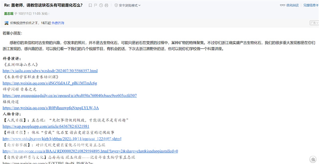Open the weixin link ending dSG5faIA1Z_pBi1MTmJc6g
319x164 pixels.
pyautogui.click(x=50, y=83)
